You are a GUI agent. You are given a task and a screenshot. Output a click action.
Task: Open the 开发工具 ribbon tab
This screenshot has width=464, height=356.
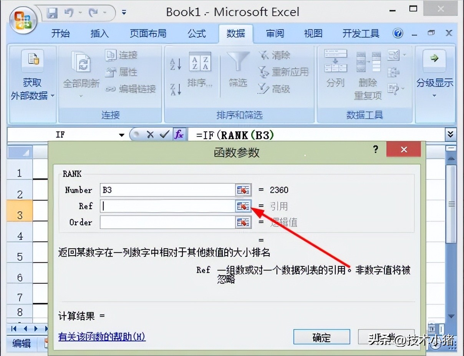361,34
